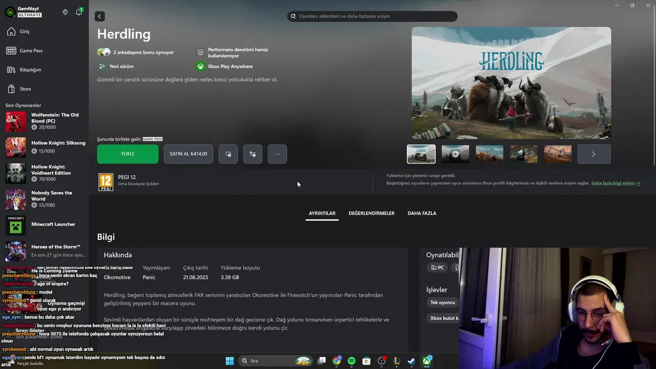Switch to AYRINTILAR tab
This screenshot has height=369, width=656.
pos(322,213)
